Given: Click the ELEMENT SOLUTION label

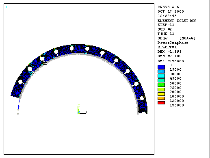Looking at the screenshot, I should [177, 21].
